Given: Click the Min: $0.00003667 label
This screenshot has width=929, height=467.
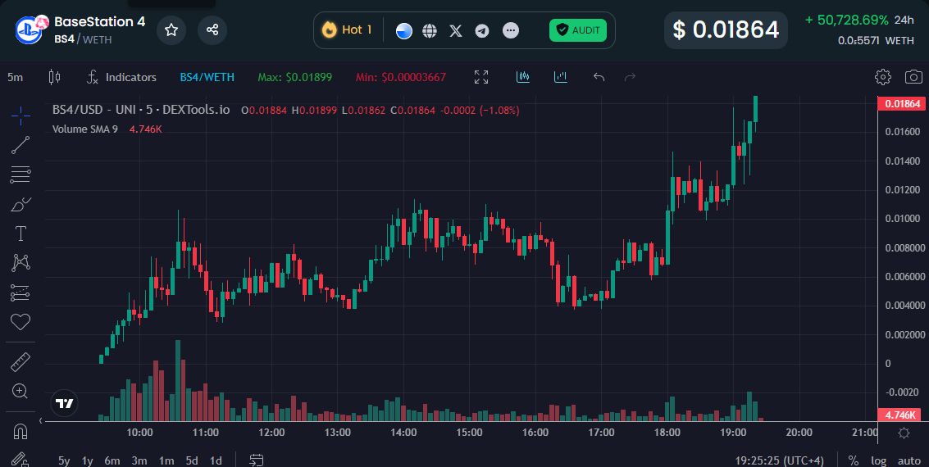Looking at the screenshot, I should click(x=401, y=77).
